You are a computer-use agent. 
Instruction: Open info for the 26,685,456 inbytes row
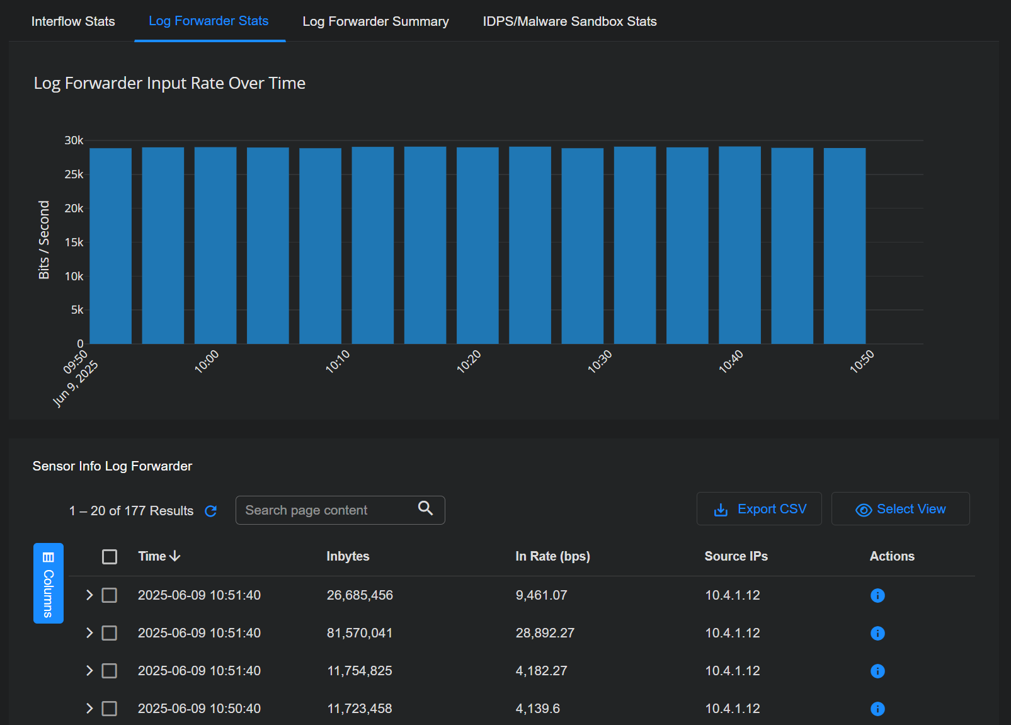[877, 595]
